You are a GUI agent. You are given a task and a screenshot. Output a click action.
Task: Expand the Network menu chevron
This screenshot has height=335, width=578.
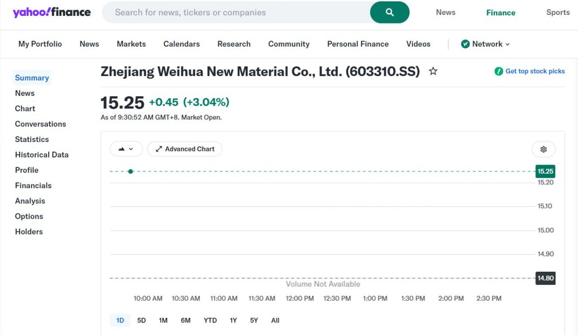point(507,44)
